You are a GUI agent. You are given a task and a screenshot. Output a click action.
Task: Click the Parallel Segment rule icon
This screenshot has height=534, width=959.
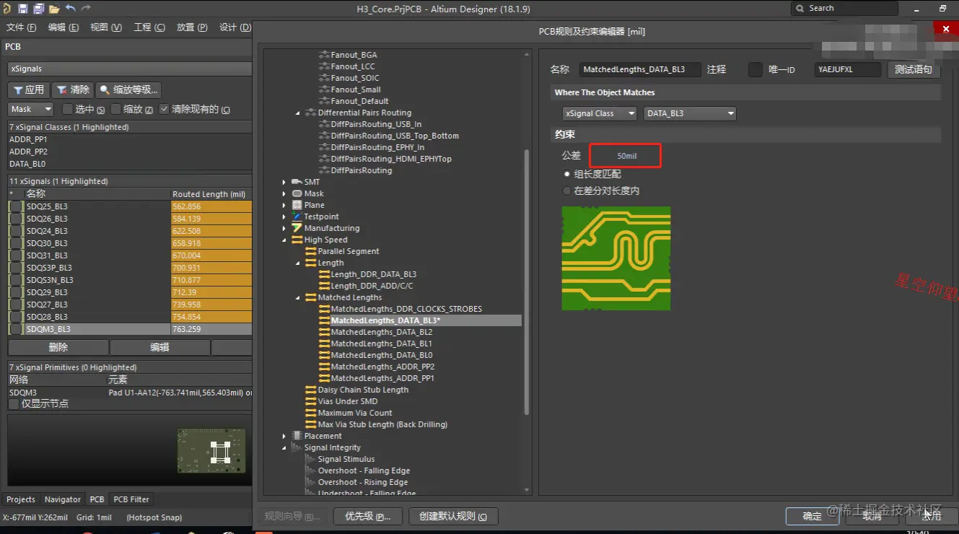tap(311, 251)
